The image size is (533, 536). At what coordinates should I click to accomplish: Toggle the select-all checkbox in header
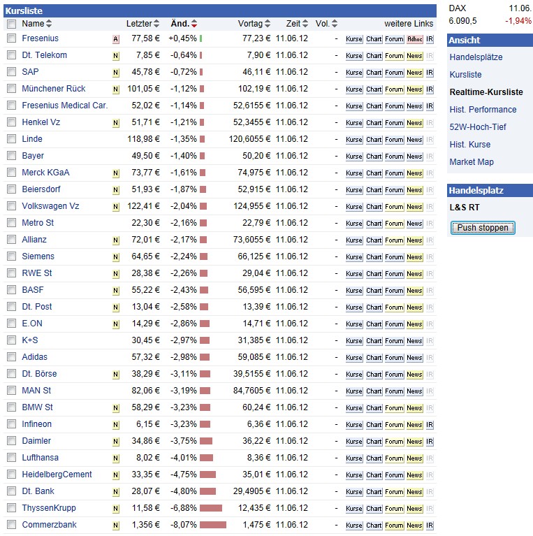12,24
